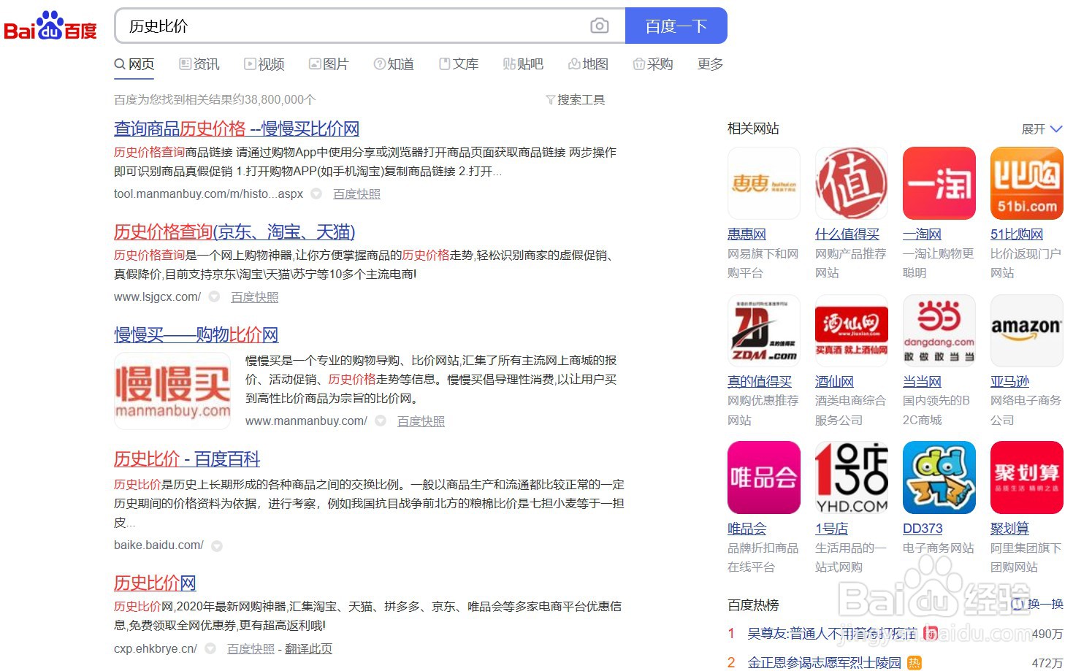The image size is (1092, 671).
Task: Open 搜索工具 filter options
Action: [576, 99]
